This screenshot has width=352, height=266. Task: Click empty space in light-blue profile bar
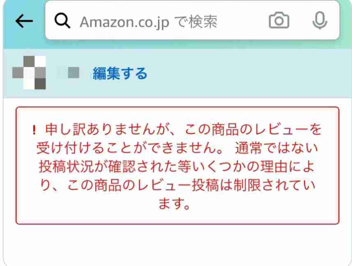pyautogui.click(x=247, y=73)
